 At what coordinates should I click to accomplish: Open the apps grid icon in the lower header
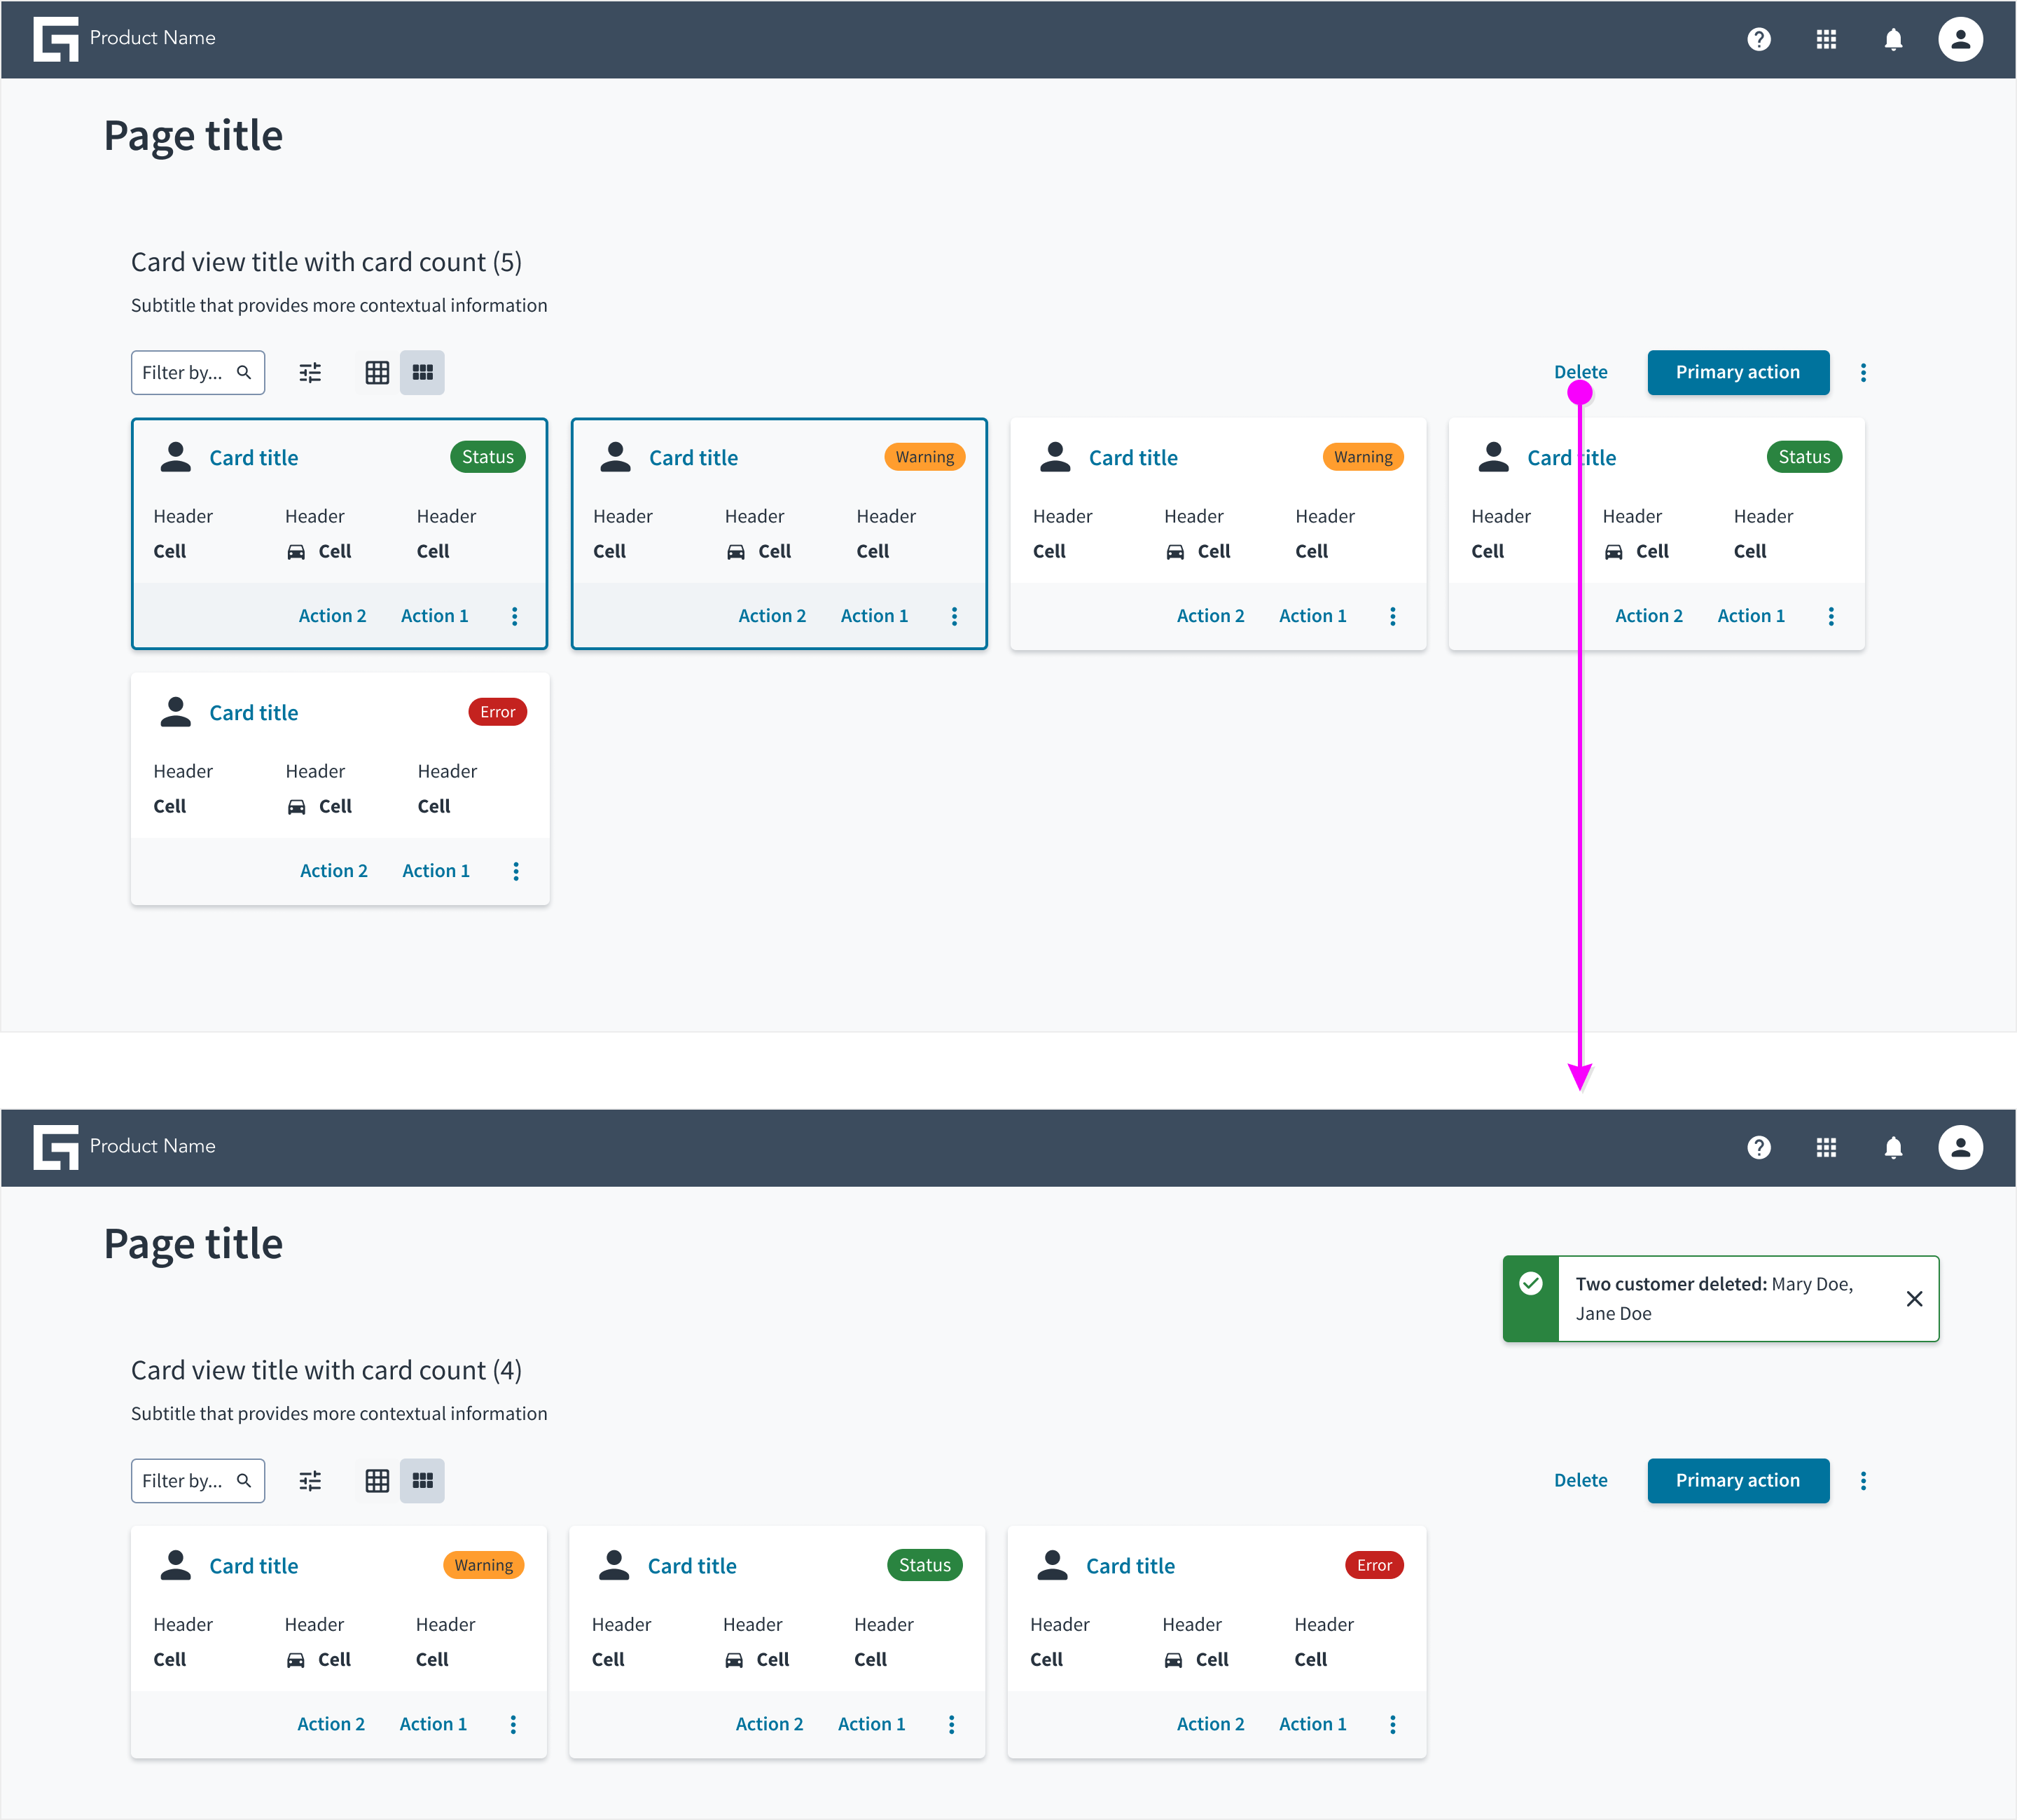tap(1825, 1147)
